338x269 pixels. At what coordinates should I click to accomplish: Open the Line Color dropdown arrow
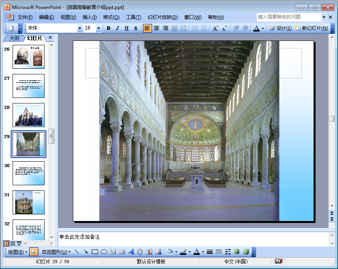coord(189,252)
